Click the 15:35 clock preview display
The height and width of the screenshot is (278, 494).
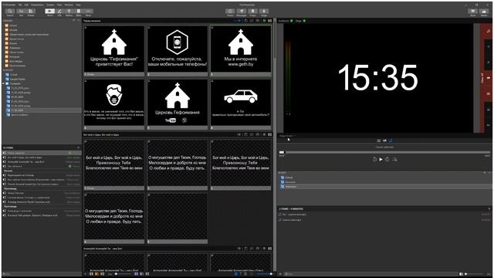pyautogui.click(x=378, y=78)
